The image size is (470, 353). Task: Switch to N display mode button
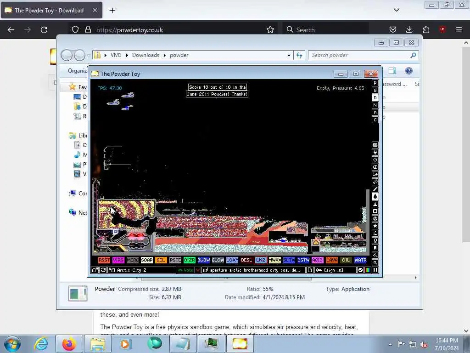tap(375, 105)
